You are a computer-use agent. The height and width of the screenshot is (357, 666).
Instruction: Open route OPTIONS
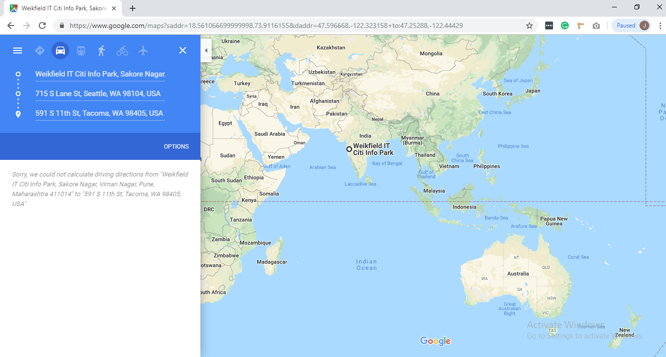[x=176, y=147]
